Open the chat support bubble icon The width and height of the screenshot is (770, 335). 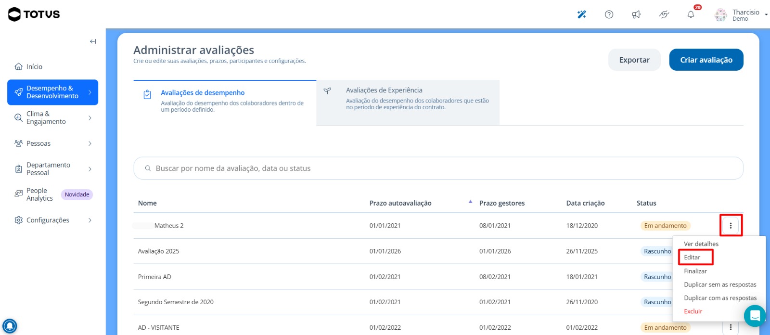[x=755, y=316]
